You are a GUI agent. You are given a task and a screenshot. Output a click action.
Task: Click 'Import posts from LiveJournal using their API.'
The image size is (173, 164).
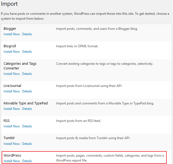point(89,86)
